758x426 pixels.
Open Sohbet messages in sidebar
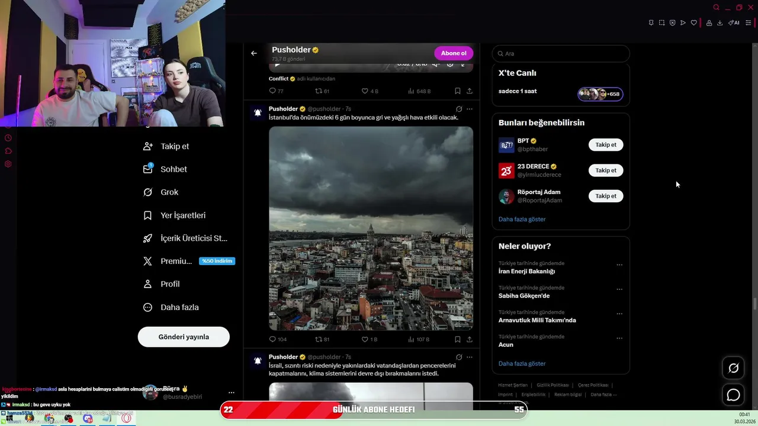[x=165, y=169]
